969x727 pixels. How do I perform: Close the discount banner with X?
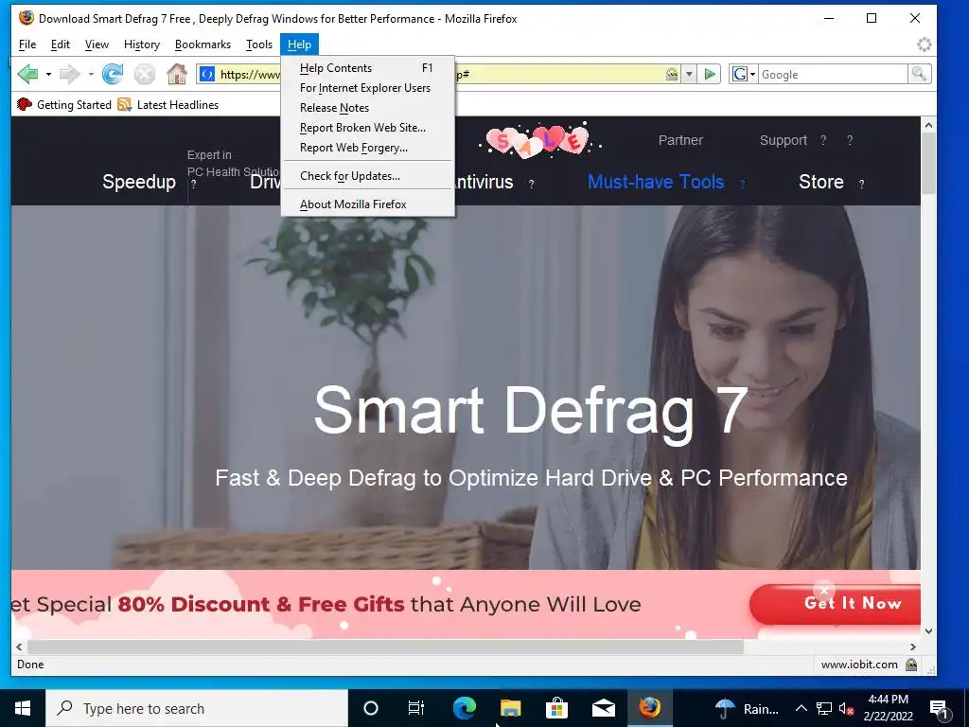(824, 590)
